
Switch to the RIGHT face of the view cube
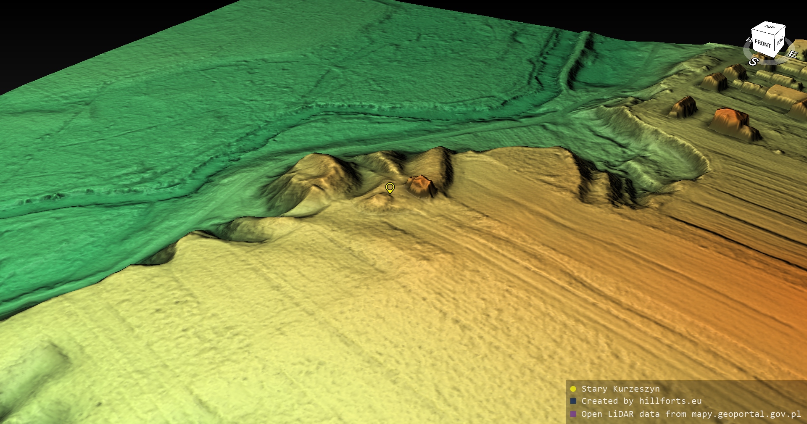tap(780, 41)
